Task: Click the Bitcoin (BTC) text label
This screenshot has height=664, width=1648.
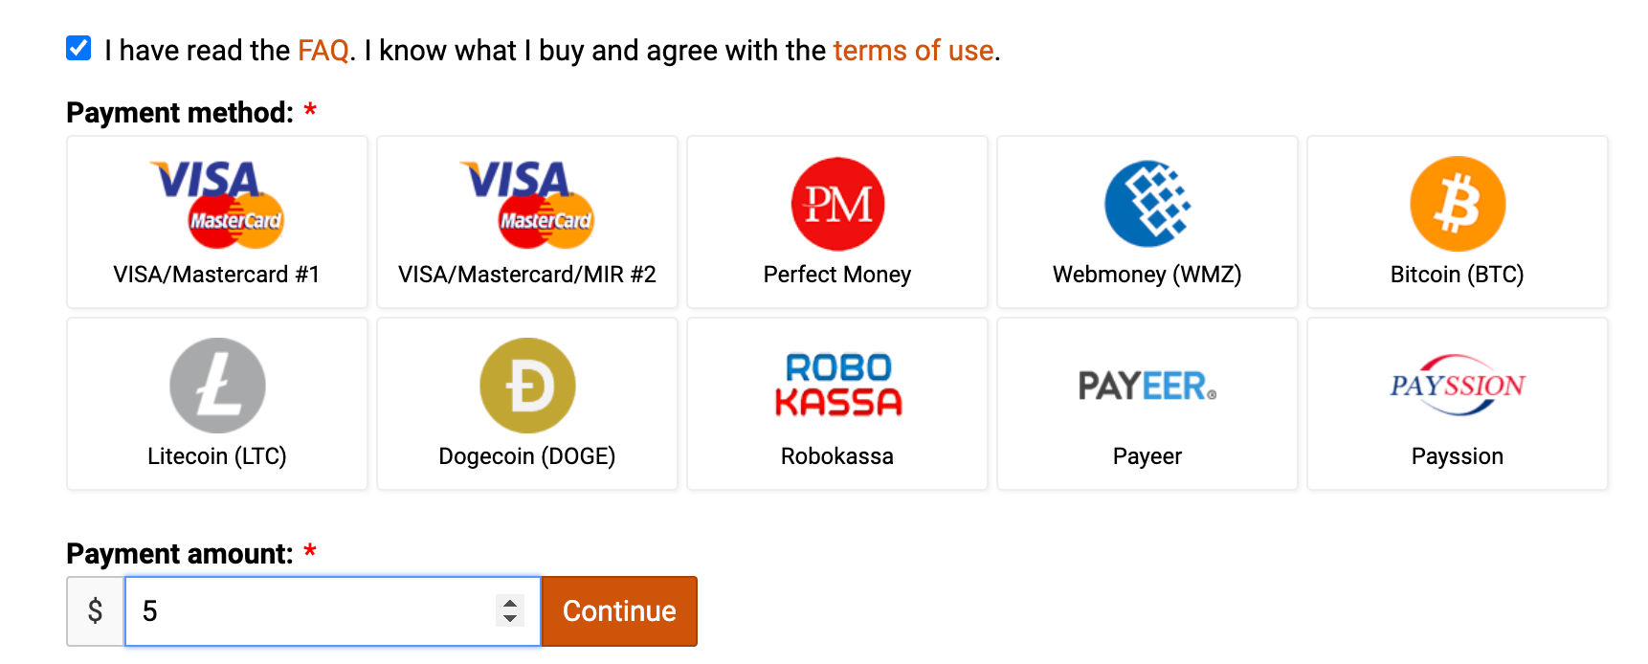Action: pyautogui.click(x=1457, y=275)
